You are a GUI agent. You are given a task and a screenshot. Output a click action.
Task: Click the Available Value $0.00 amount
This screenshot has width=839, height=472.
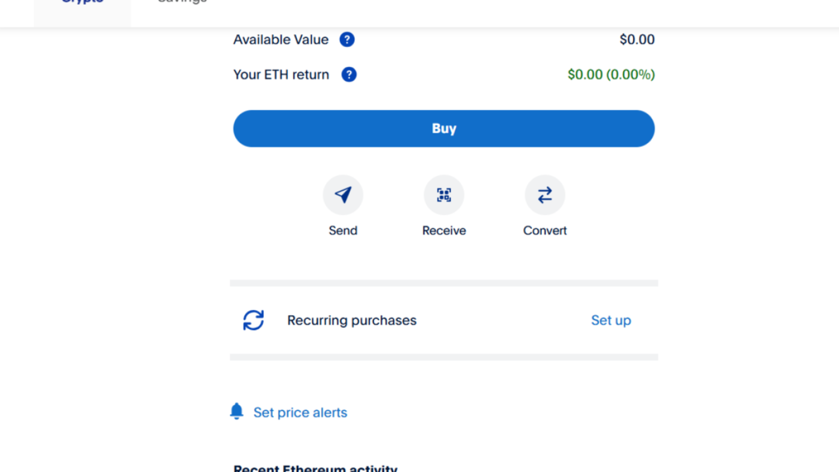click(x=636, y=40)
